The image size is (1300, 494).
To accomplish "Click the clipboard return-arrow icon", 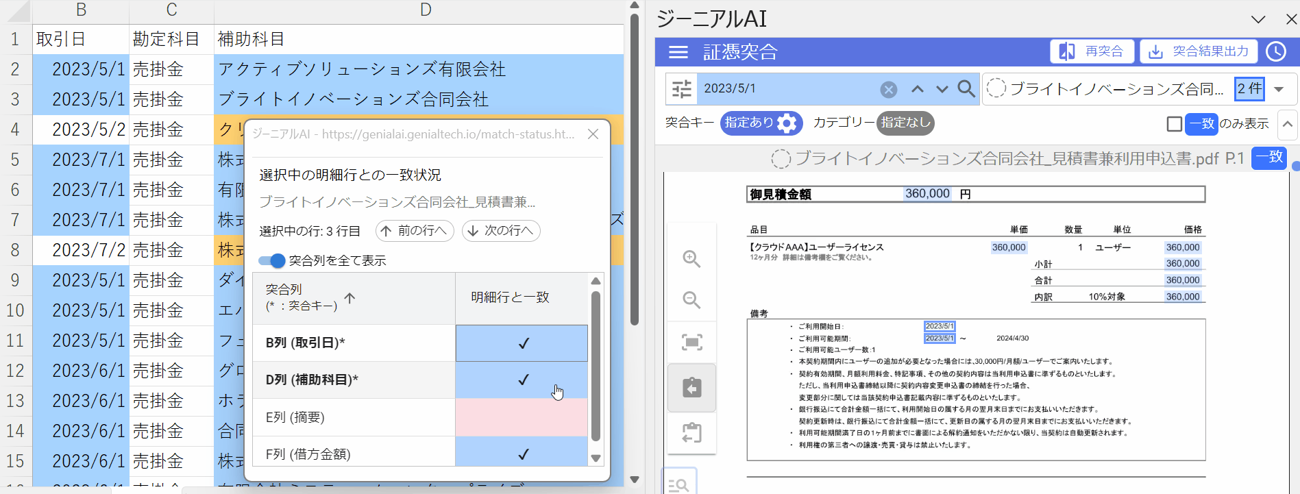I will click(691, 432).
